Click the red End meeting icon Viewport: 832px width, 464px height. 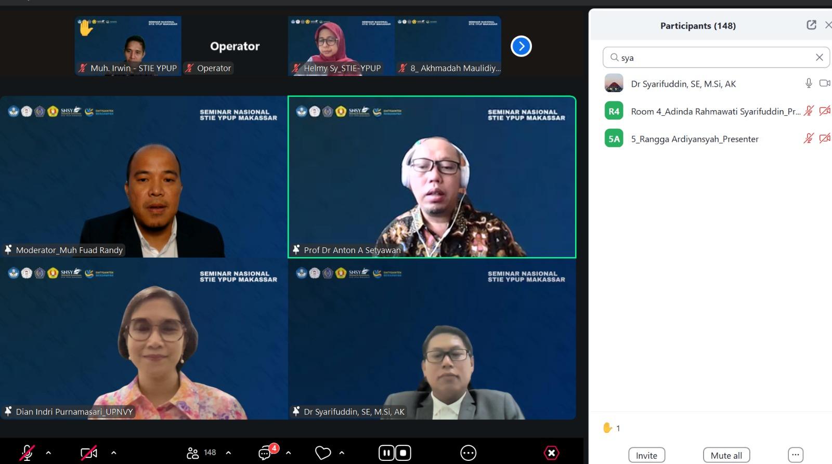[x=552, y=453]
